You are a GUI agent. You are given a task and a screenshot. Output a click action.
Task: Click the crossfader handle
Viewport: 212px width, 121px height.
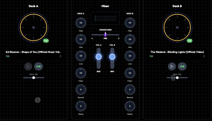(105, 34)
